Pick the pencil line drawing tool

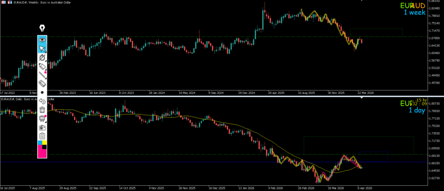pos(42,74)
